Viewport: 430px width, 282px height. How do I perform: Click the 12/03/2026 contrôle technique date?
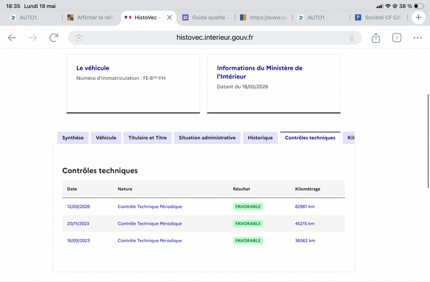click(78, 207)
